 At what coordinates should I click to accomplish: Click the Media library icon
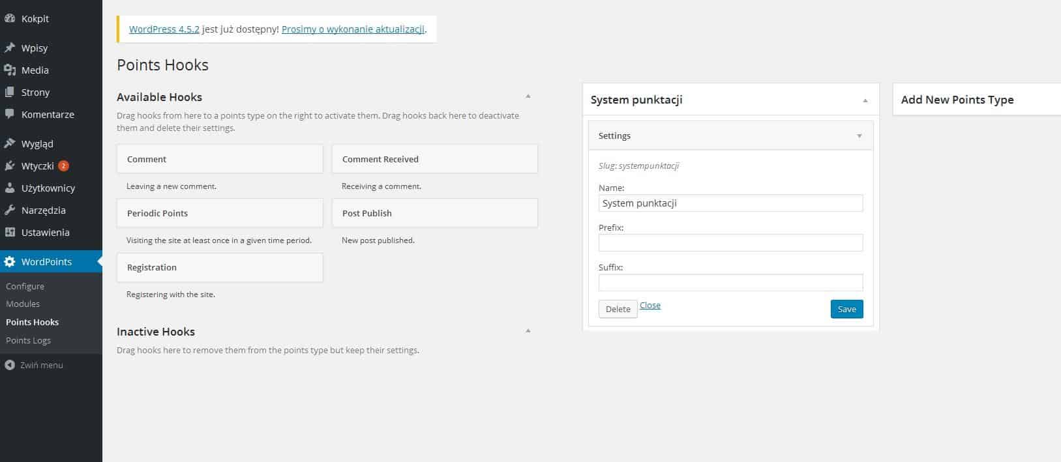tap(10, 70)
